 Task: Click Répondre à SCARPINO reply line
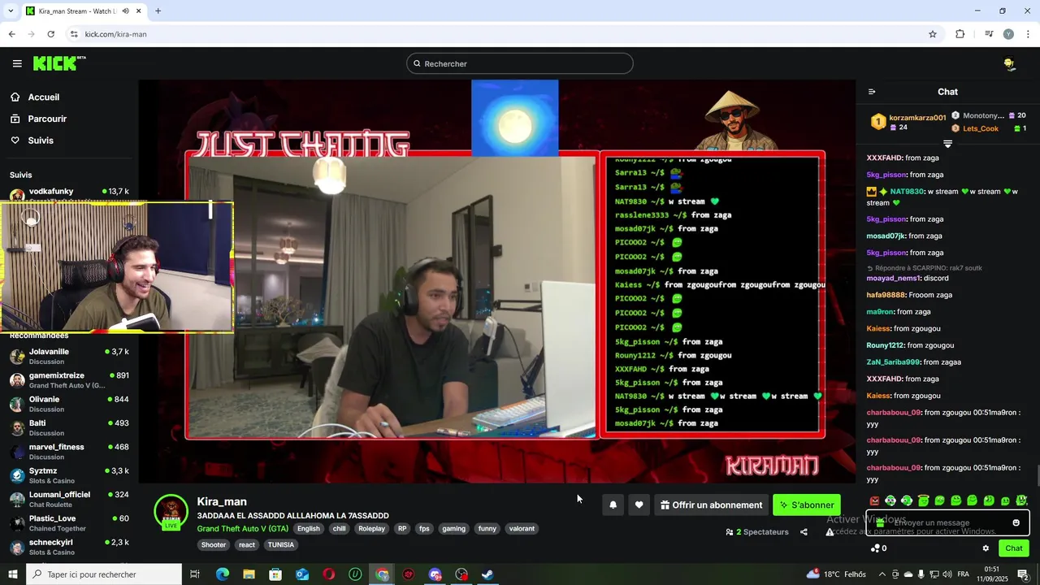(925, 268)
